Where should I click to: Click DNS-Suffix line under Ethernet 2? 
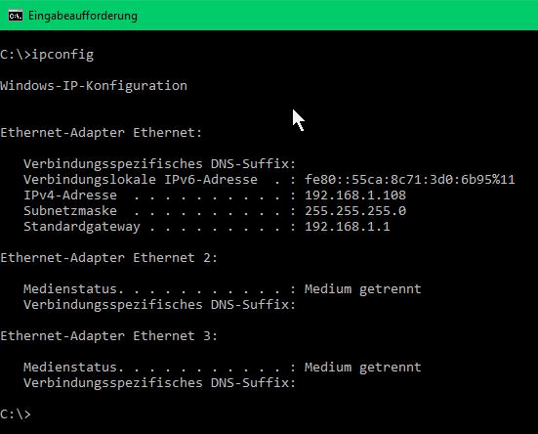(159, 305)
